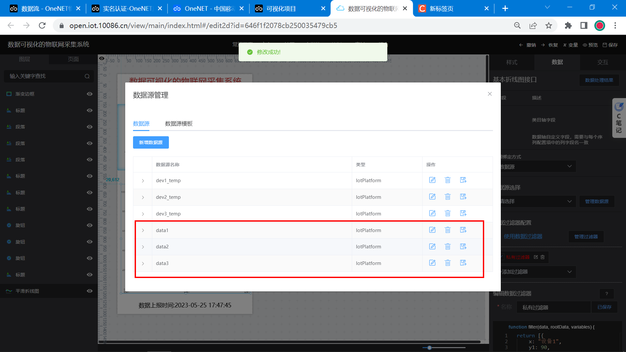Image resolution: width=626 pixels, height=352 pixels.
Task: Open the 可视化项目 browser tab
Action: tap(281, 9)
